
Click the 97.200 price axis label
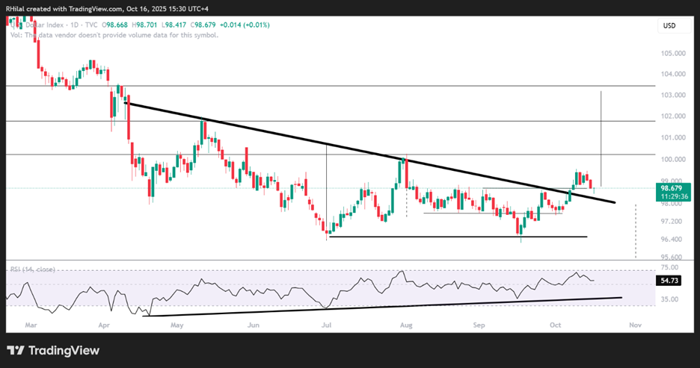coord(671,222)
